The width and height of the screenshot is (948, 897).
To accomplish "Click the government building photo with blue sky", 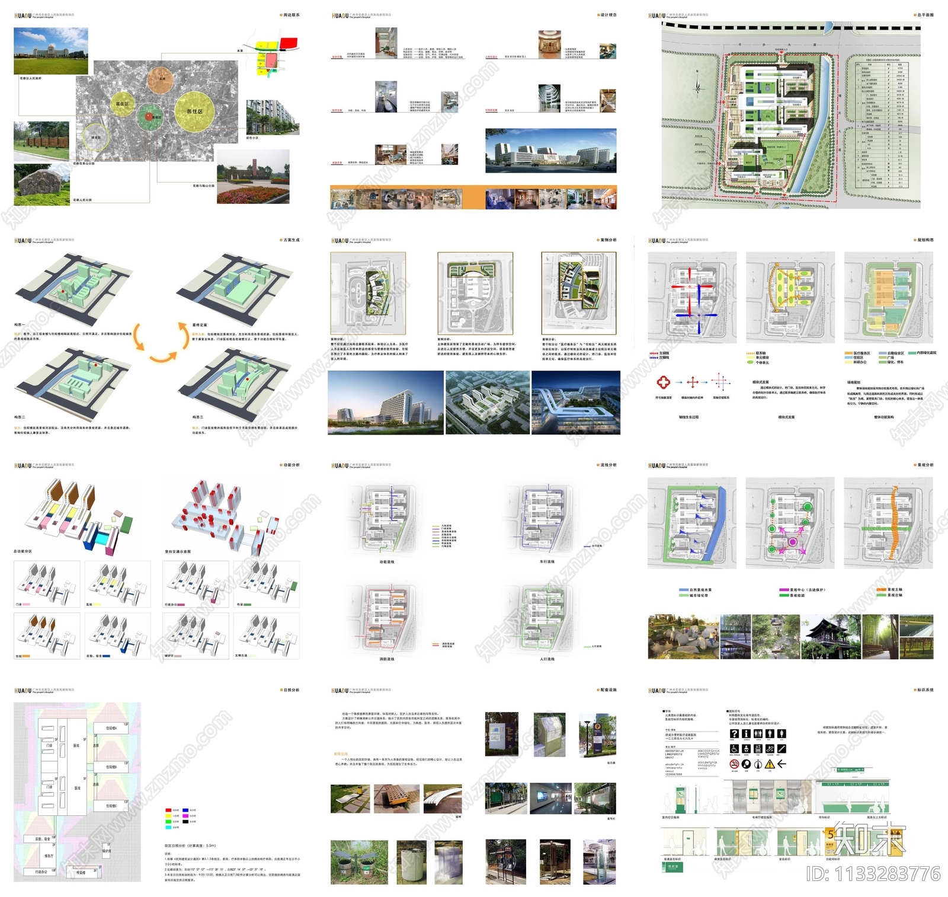I will click(x=51, y=51).
